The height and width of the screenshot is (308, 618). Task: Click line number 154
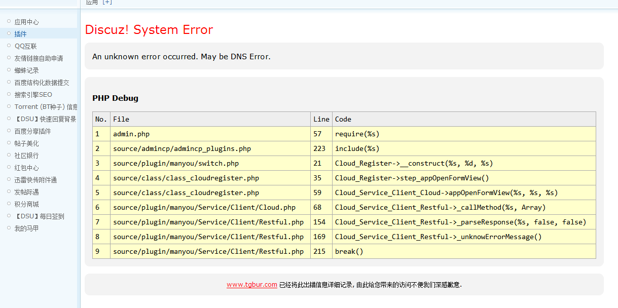(321, 222)
